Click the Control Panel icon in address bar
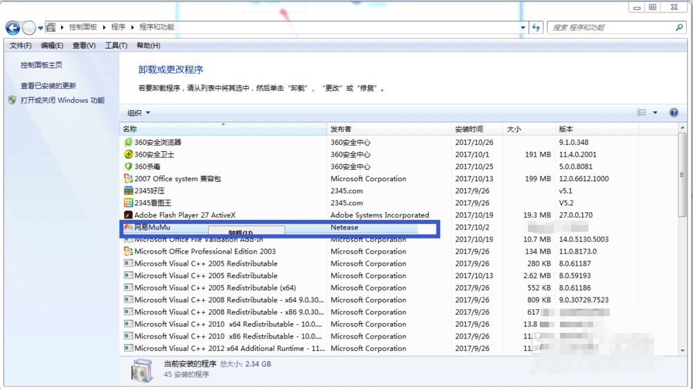693x389 pixels. 51,28
